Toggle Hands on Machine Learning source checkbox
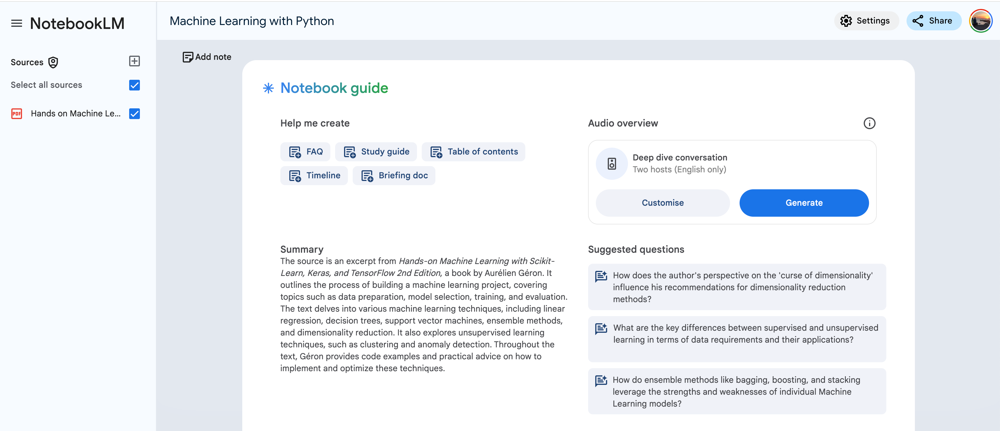Screen dimensions: 1000x431 click(x=134, y=113)
